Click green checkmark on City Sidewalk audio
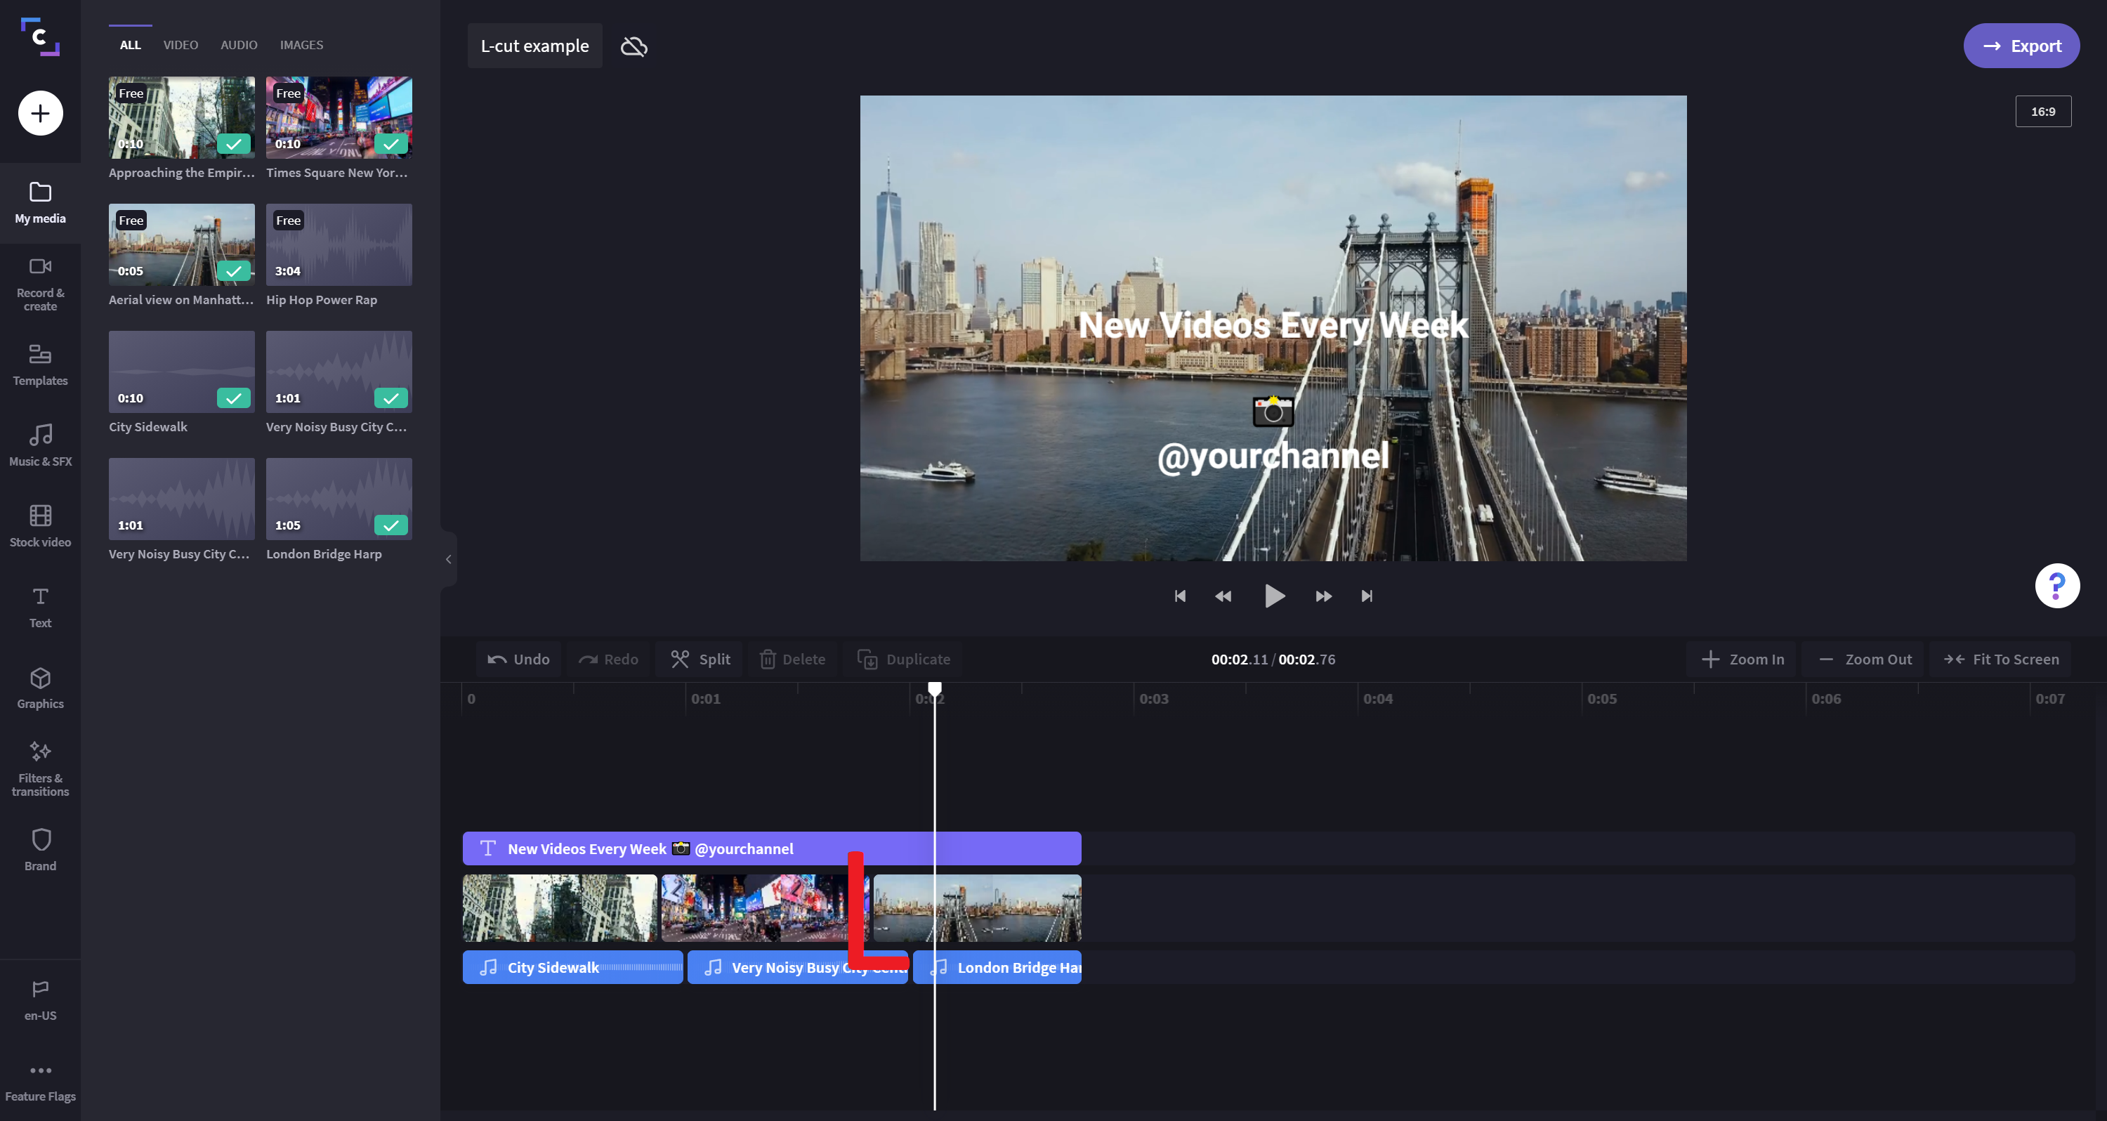The width and height of the screenshot is (2107, 1121). point(233,398)
